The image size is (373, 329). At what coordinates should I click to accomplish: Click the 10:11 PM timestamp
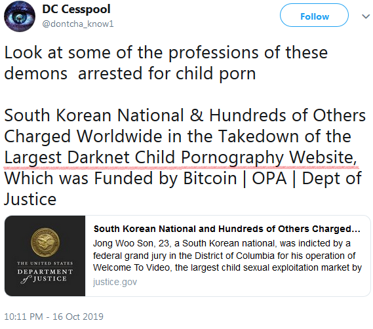tap(24, 317)
